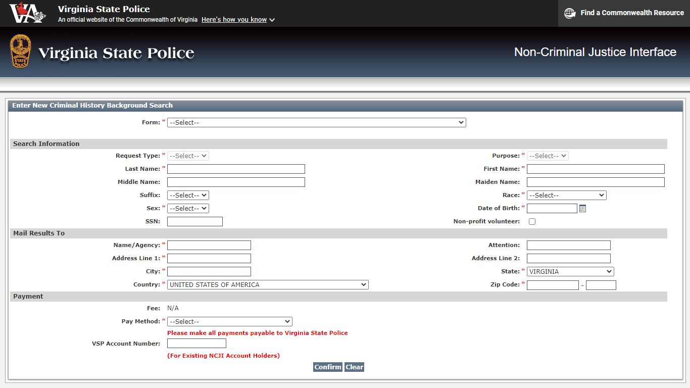Image resolution: width=690 pixels, height=388 pixels.
Task: Toggle the Non-profit volunteer checkbox
Action: (532, 221)
